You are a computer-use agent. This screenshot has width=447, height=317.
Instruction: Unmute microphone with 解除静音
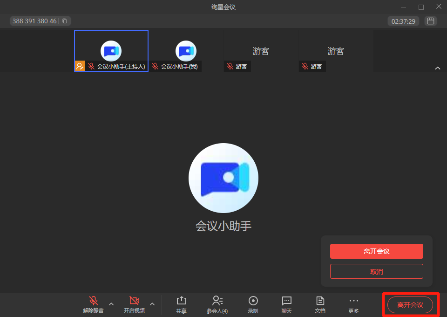point(94,305)
